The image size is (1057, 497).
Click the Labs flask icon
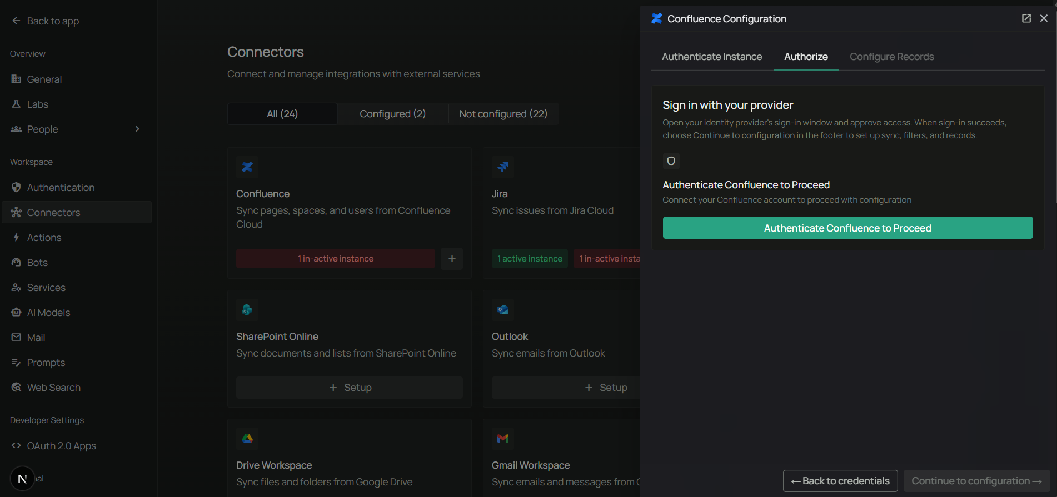click(x=16, y=104)
